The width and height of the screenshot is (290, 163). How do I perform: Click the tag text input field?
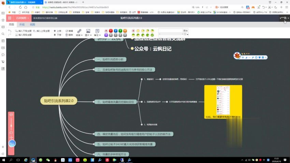pos(171,30)
